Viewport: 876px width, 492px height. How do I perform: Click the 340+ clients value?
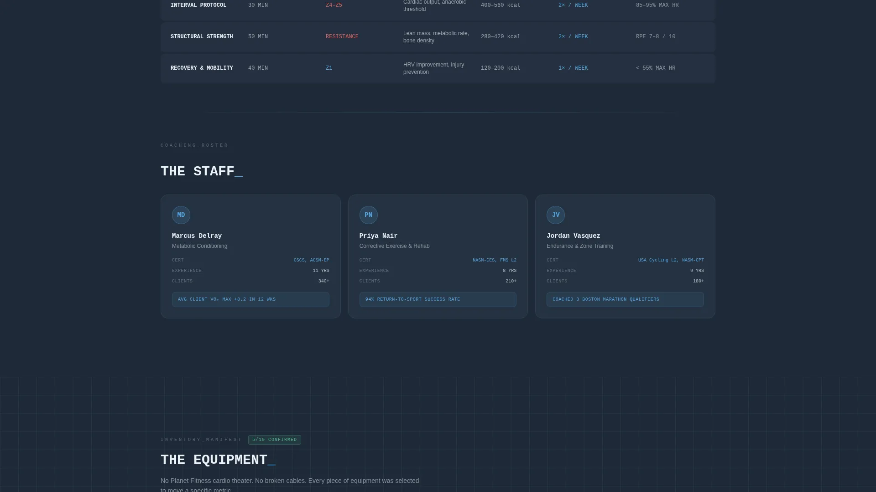324,281
